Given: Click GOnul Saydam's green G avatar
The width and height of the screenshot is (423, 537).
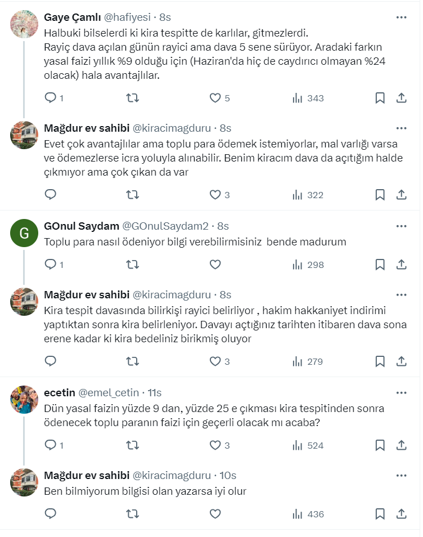Looking at the screenshot, I should coord(24,232).
